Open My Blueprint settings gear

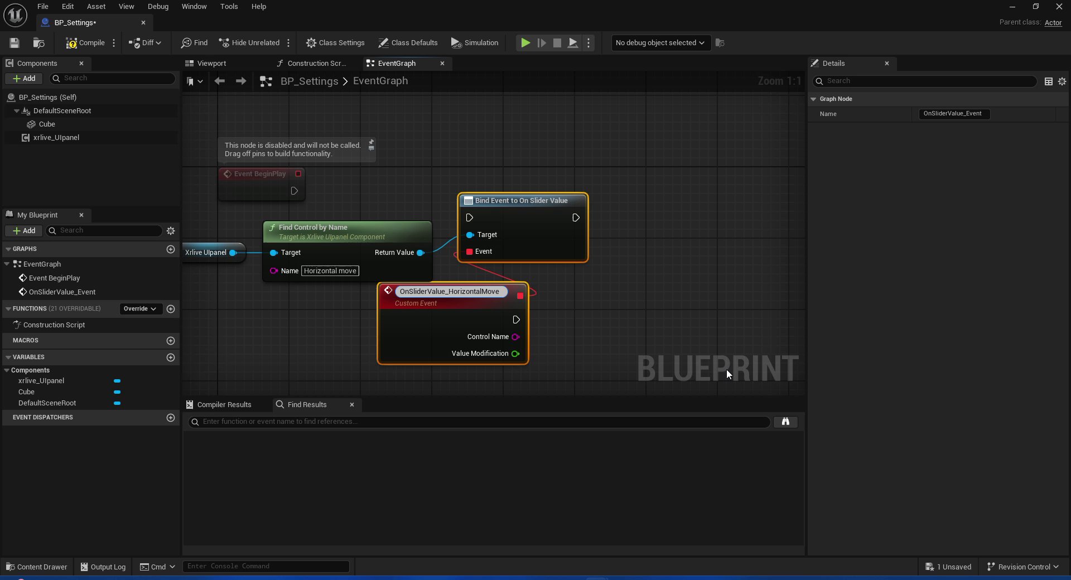pos(171,231)
